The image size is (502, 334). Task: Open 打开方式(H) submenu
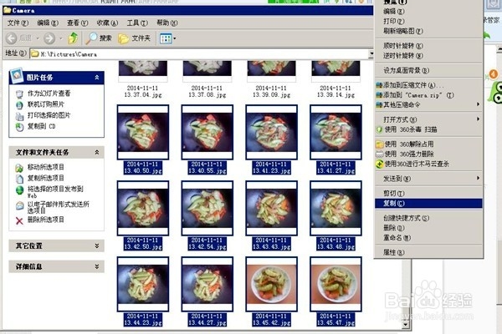(x=428, y=119)
